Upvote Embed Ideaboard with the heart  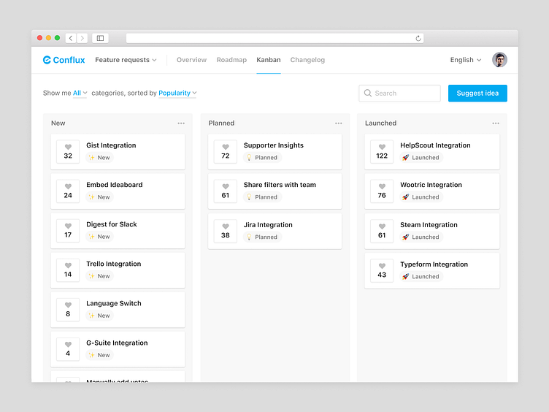(x=68, y=187)
